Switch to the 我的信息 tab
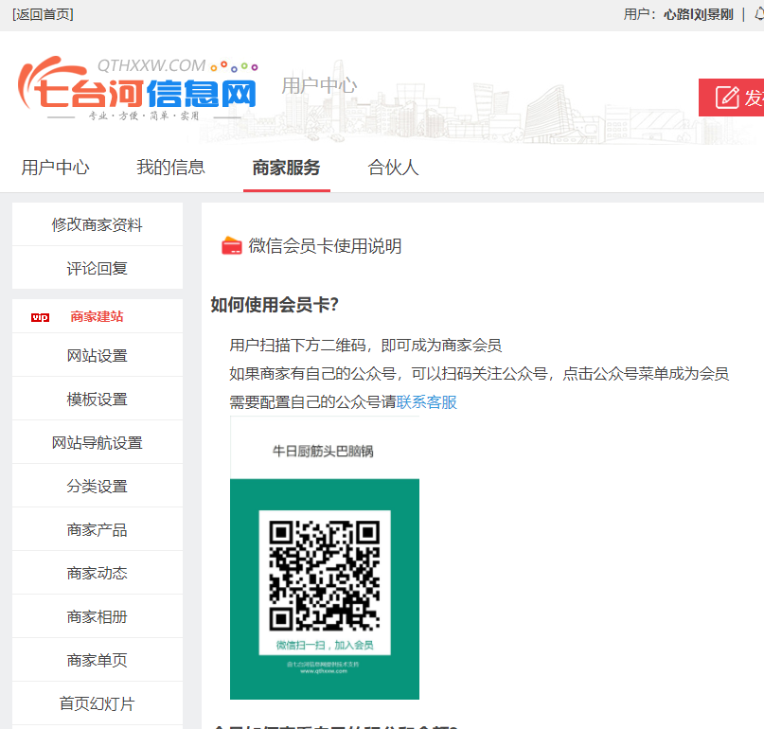 tap(170, 168)
